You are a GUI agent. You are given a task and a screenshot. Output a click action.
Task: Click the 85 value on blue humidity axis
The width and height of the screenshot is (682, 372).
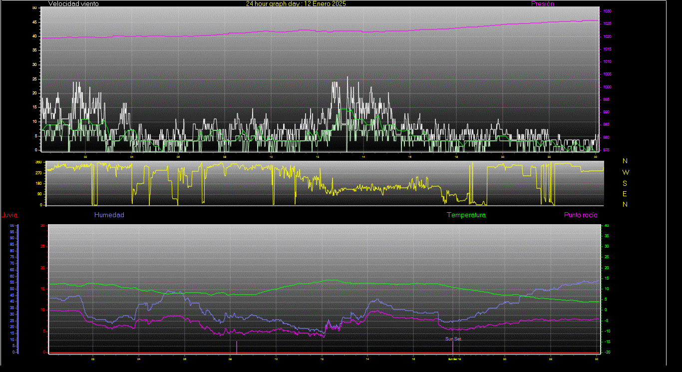point(11,245)
